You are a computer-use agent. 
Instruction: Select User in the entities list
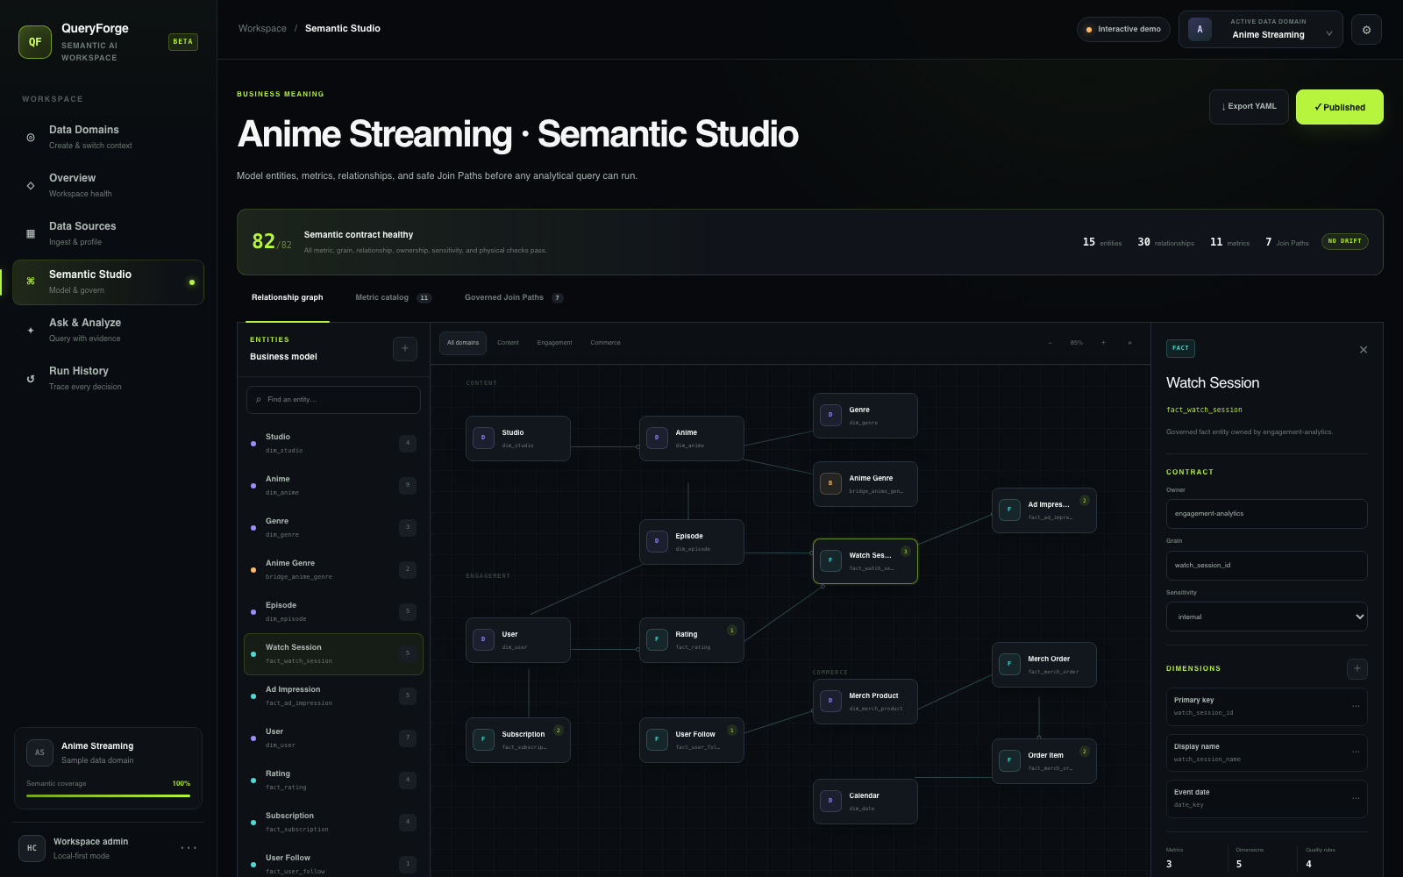(333, 738)
